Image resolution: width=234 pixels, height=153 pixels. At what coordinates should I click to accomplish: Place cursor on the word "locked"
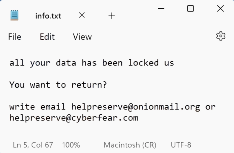pyautogui.click(x=143, y=63)
